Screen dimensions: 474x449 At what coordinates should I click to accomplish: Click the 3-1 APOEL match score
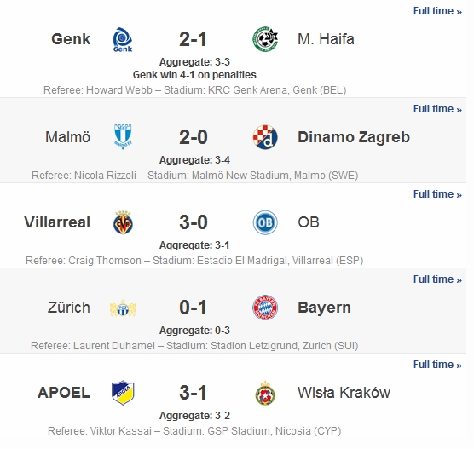click(193, 393)
